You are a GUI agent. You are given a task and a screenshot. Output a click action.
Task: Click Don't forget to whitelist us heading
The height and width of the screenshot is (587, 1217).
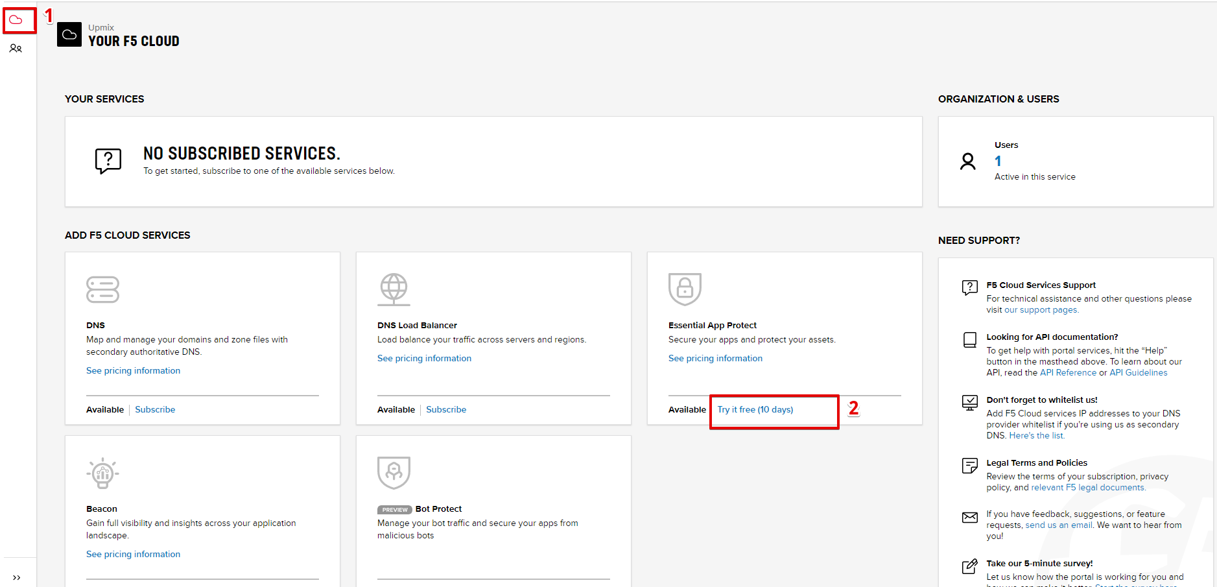pyautogui.click(x=1042, y=400)
